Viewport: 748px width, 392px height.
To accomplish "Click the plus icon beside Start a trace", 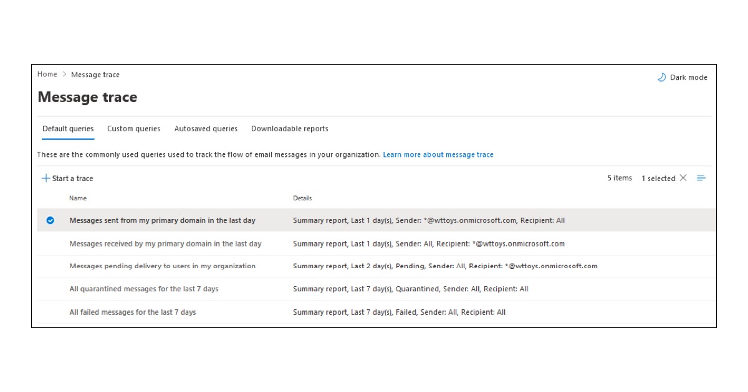I will click(46, 178).
